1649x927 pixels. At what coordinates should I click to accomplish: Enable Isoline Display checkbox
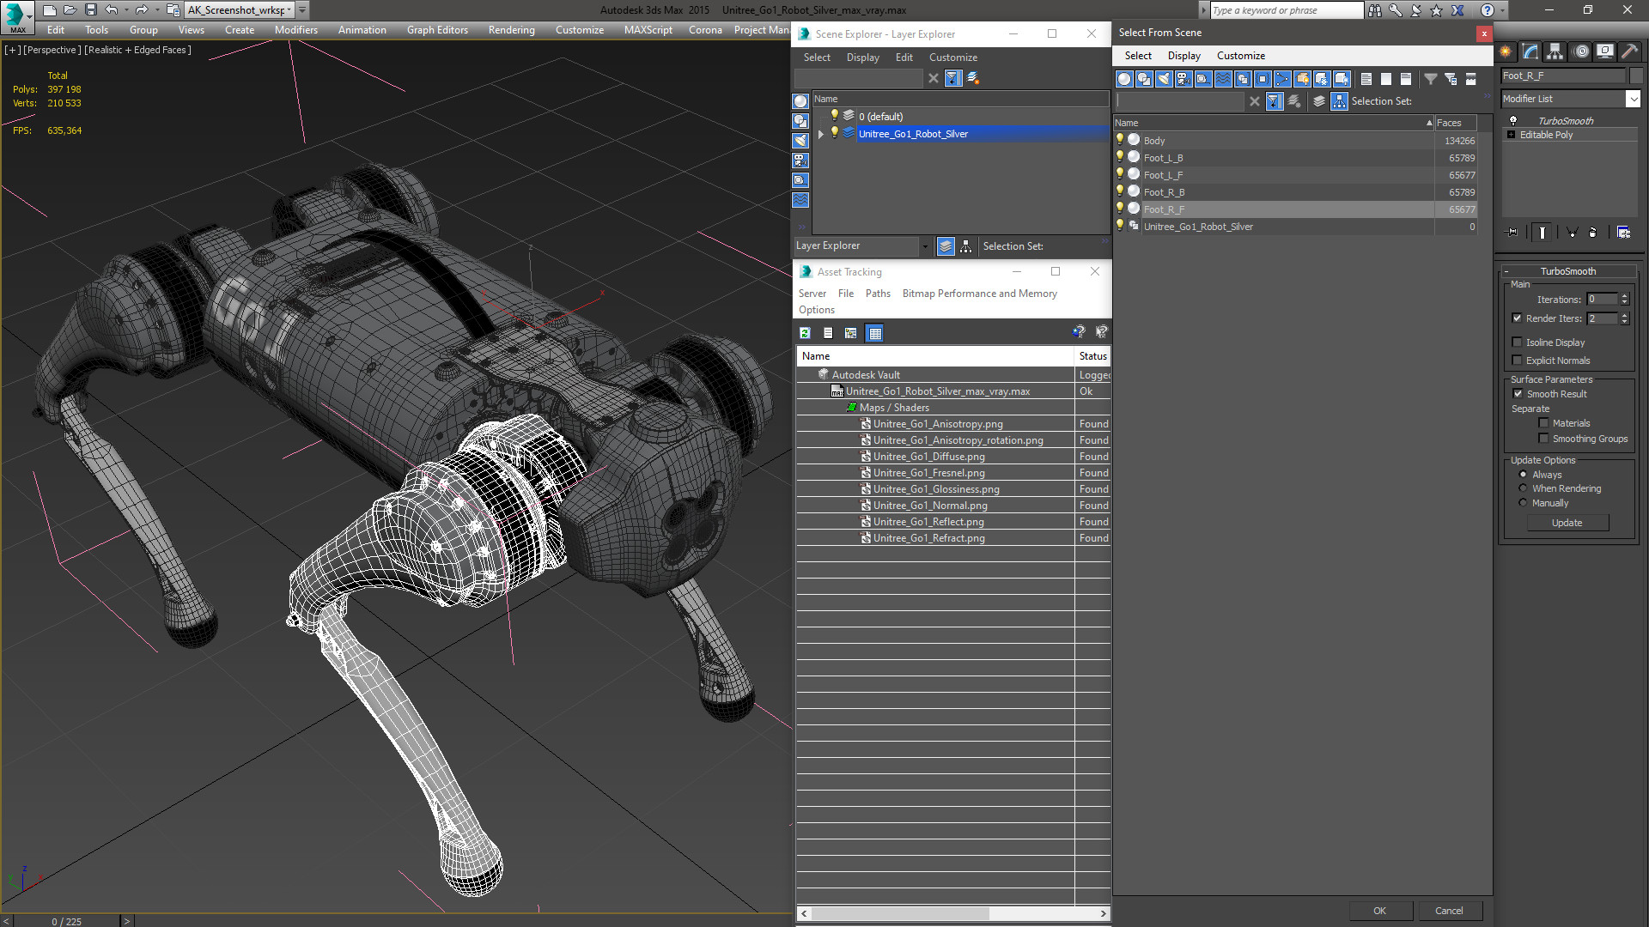(1517, 342)
